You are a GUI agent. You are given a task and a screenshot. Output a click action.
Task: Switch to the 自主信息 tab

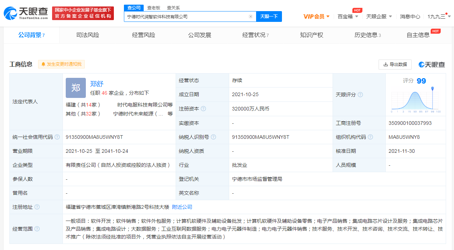(418, 35)
